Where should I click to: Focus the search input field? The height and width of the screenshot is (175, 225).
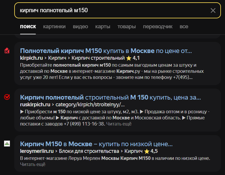111,10
